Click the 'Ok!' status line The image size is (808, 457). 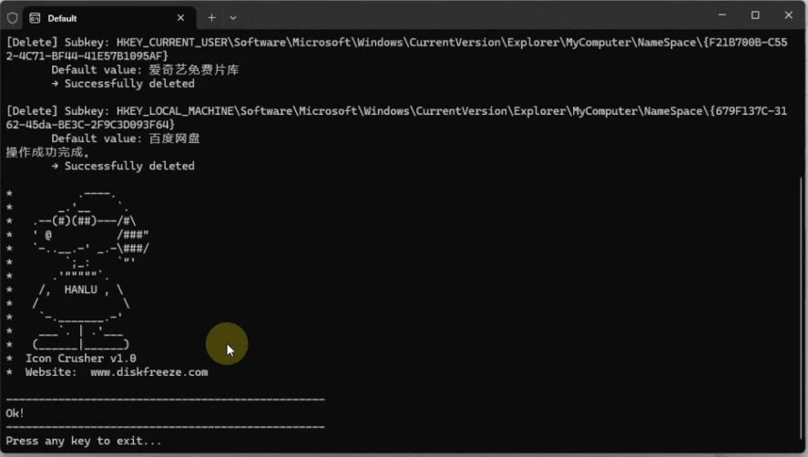[15, 413]
